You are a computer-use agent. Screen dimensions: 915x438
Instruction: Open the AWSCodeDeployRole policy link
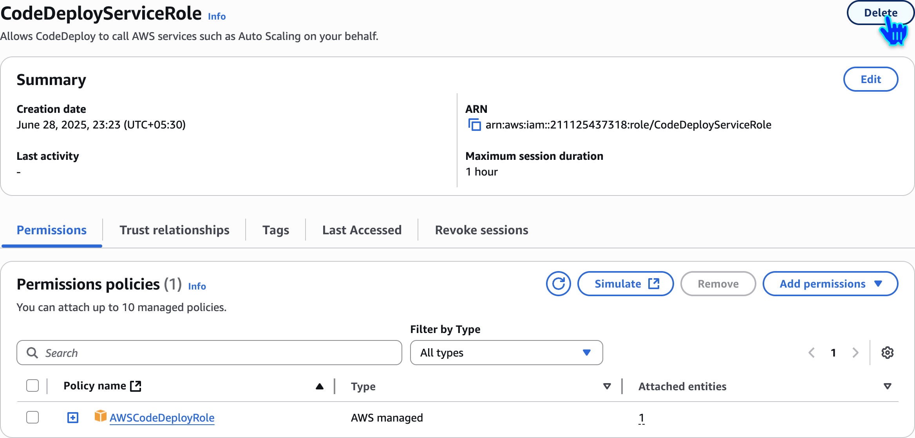(x=162, y=418)
